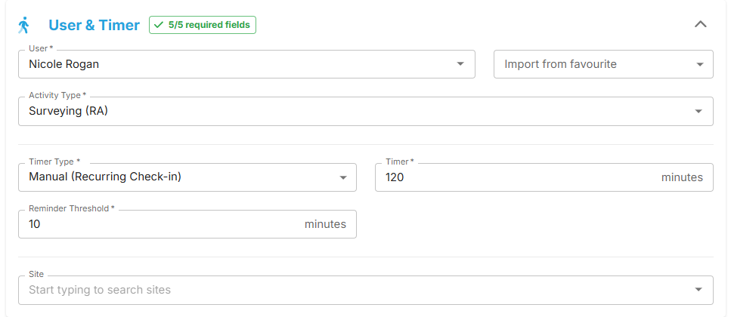
Task: Click Manual (Recurring Check-in) timer type
Action: pyautogui.click(x=105, y=177)
